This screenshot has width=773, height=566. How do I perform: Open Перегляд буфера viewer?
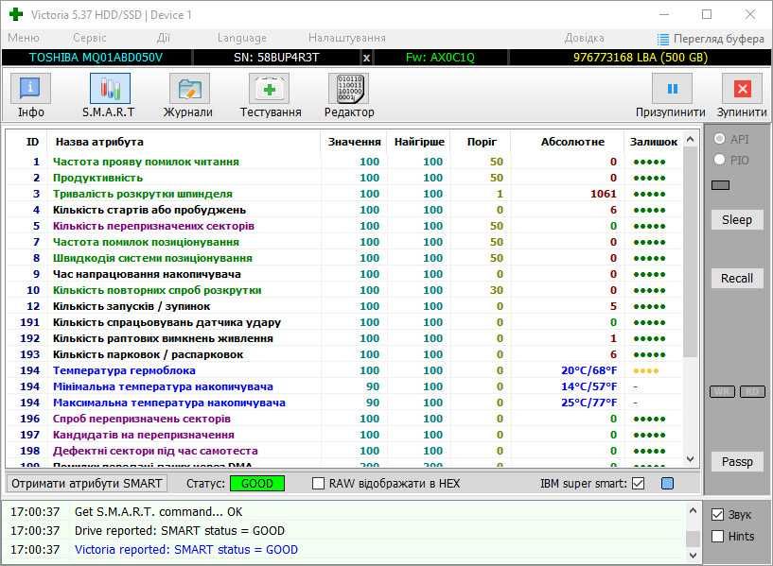click(x=711, y=39)
